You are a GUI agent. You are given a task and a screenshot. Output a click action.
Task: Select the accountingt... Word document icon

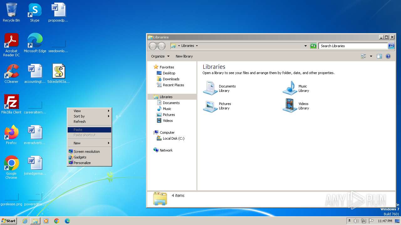pyautogui.click(x=35, y=74)
